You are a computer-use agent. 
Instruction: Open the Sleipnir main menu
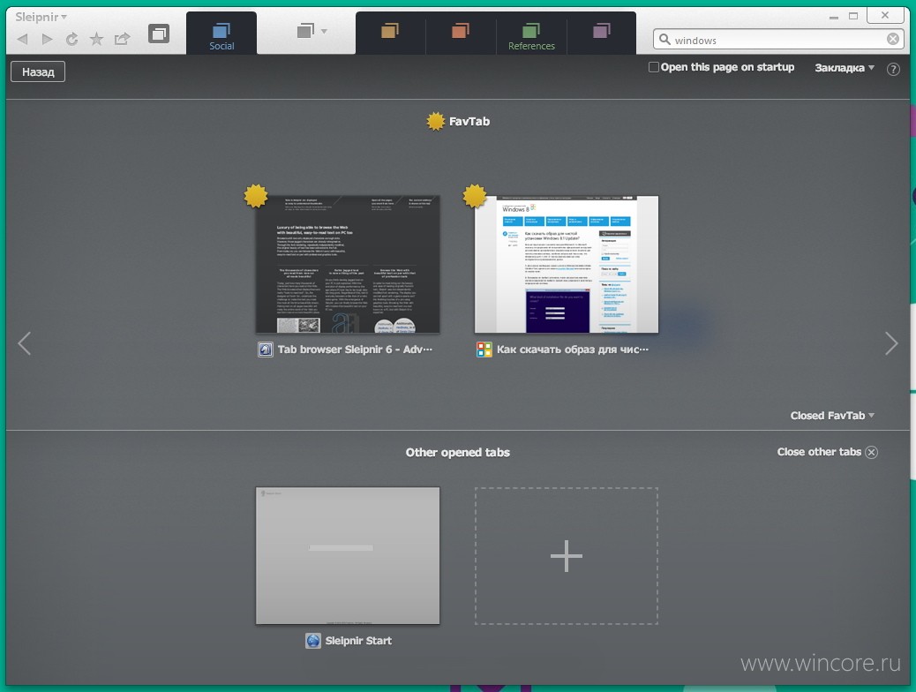[41, 17]
